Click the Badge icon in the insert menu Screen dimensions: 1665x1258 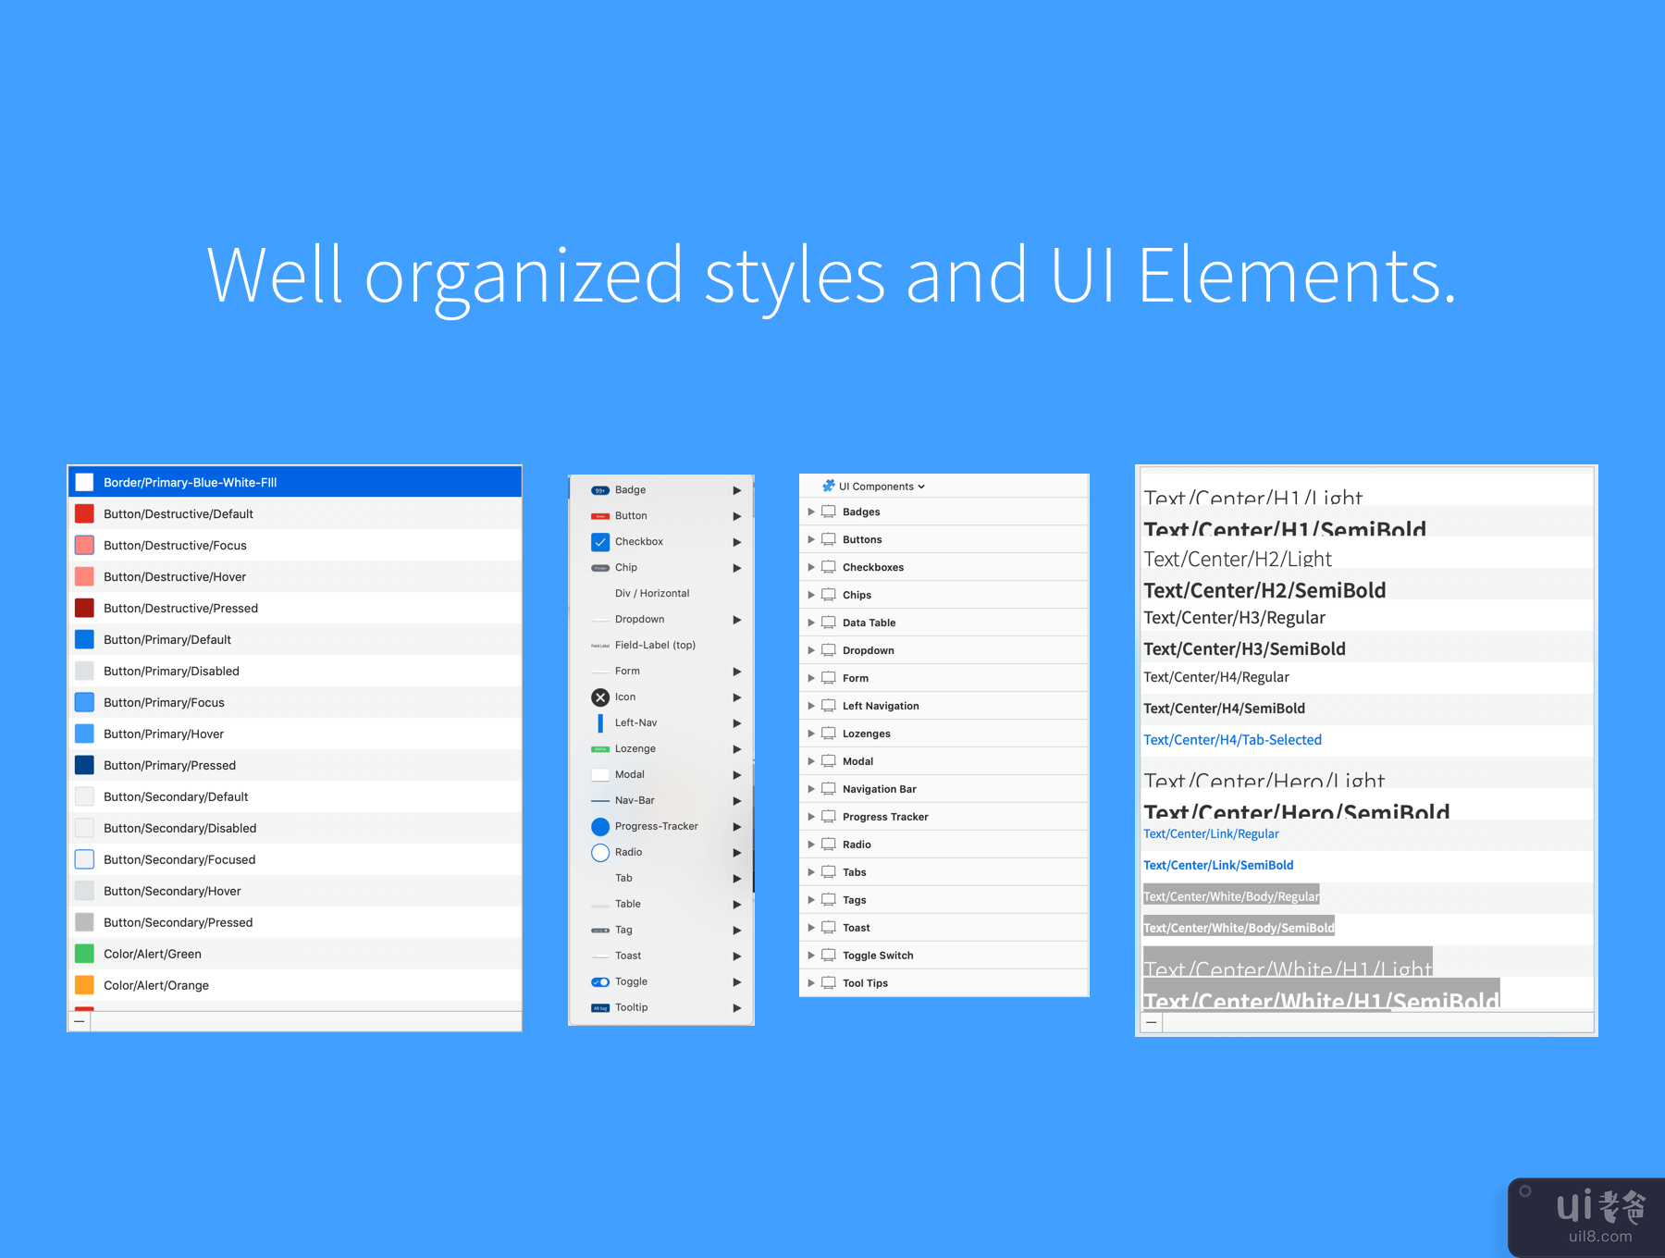coord(599,490)
